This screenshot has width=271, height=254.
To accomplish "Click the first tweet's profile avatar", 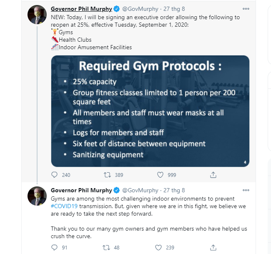I will coord(37,14).
